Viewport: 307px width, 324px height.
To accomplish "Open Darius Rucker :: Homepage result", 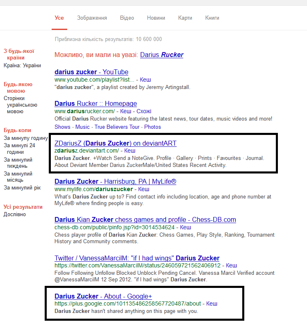I will [x=96, y=103].
